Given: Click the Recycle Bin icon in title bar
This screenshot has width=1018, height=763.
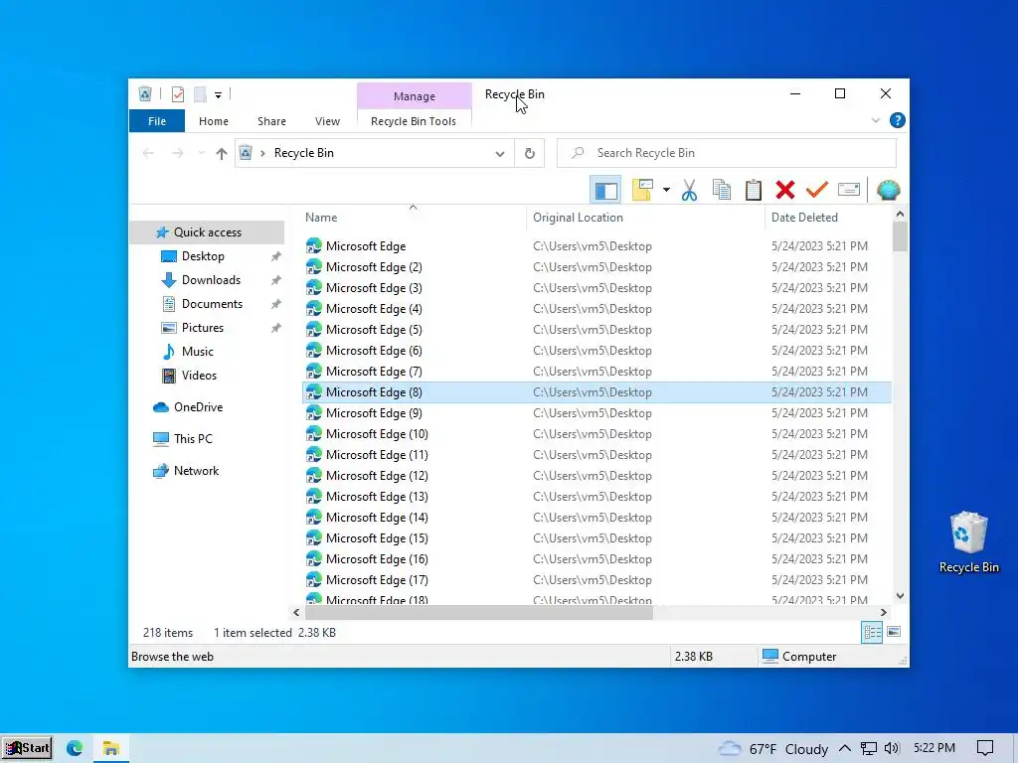Looking at the screenshot, I should point(145,94).
